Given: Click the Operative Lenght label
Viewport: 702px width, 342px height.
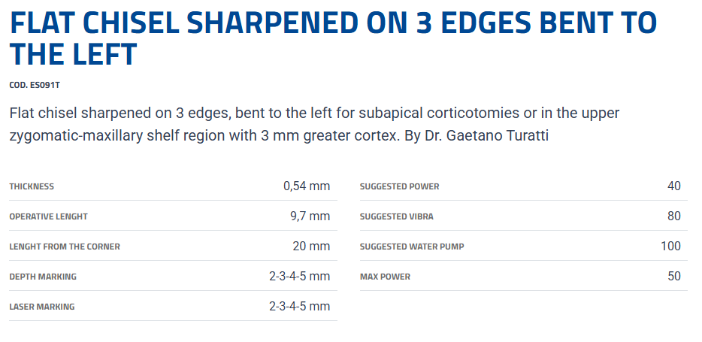Looking at the screenshot, I should pyautogui.click(x=48, y=216).
